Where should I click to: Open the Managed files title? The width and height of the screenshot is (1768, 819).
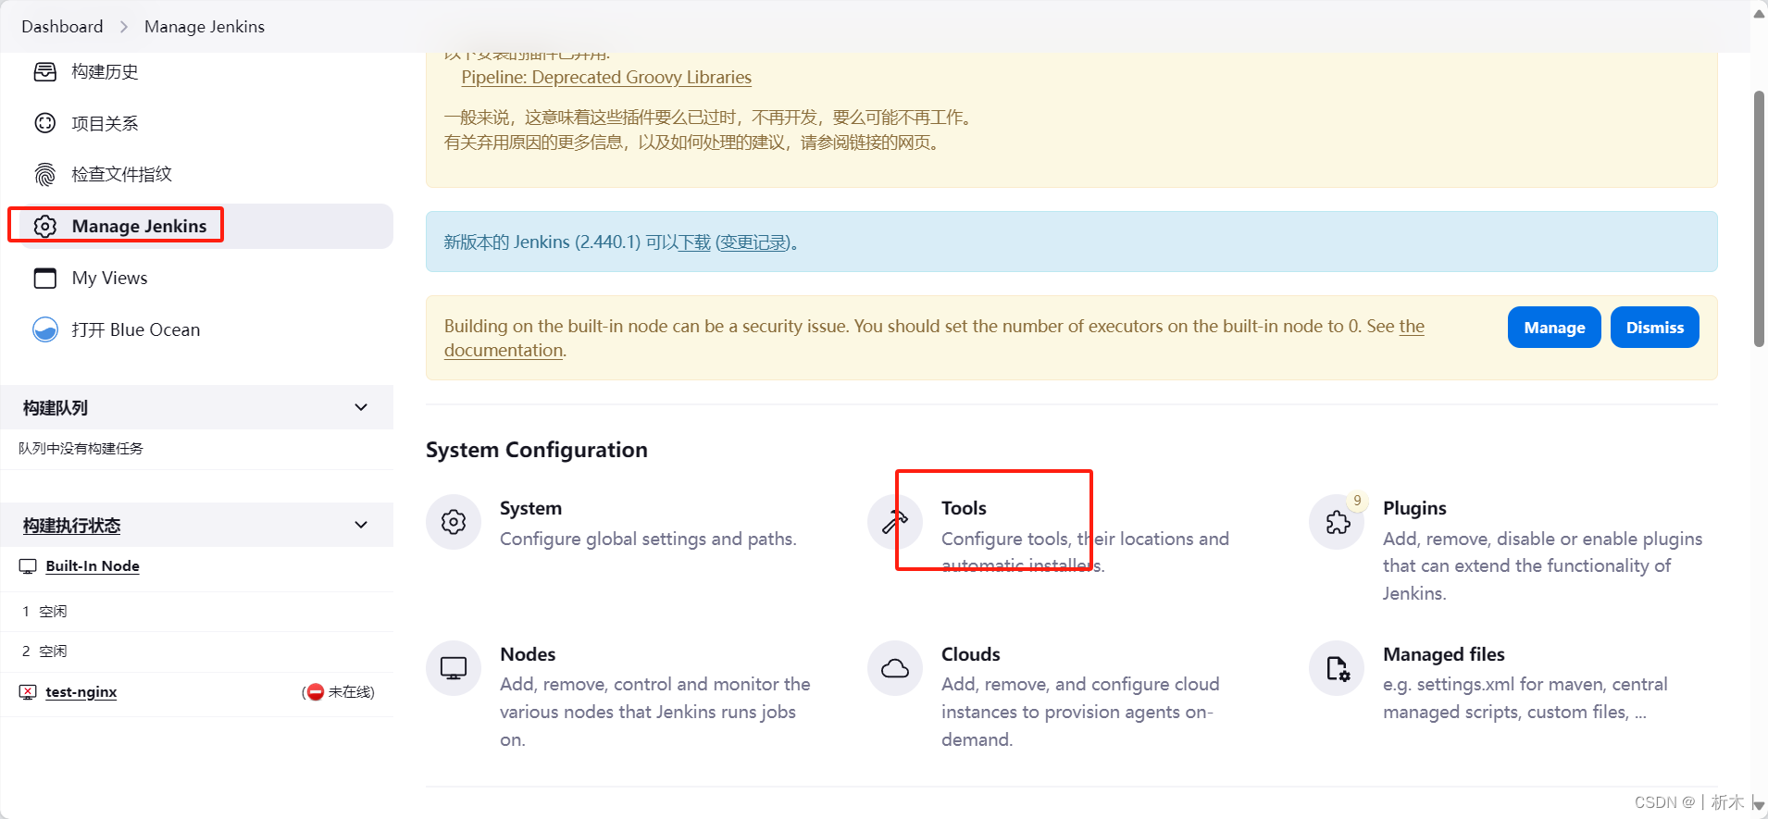[1444, 654]
